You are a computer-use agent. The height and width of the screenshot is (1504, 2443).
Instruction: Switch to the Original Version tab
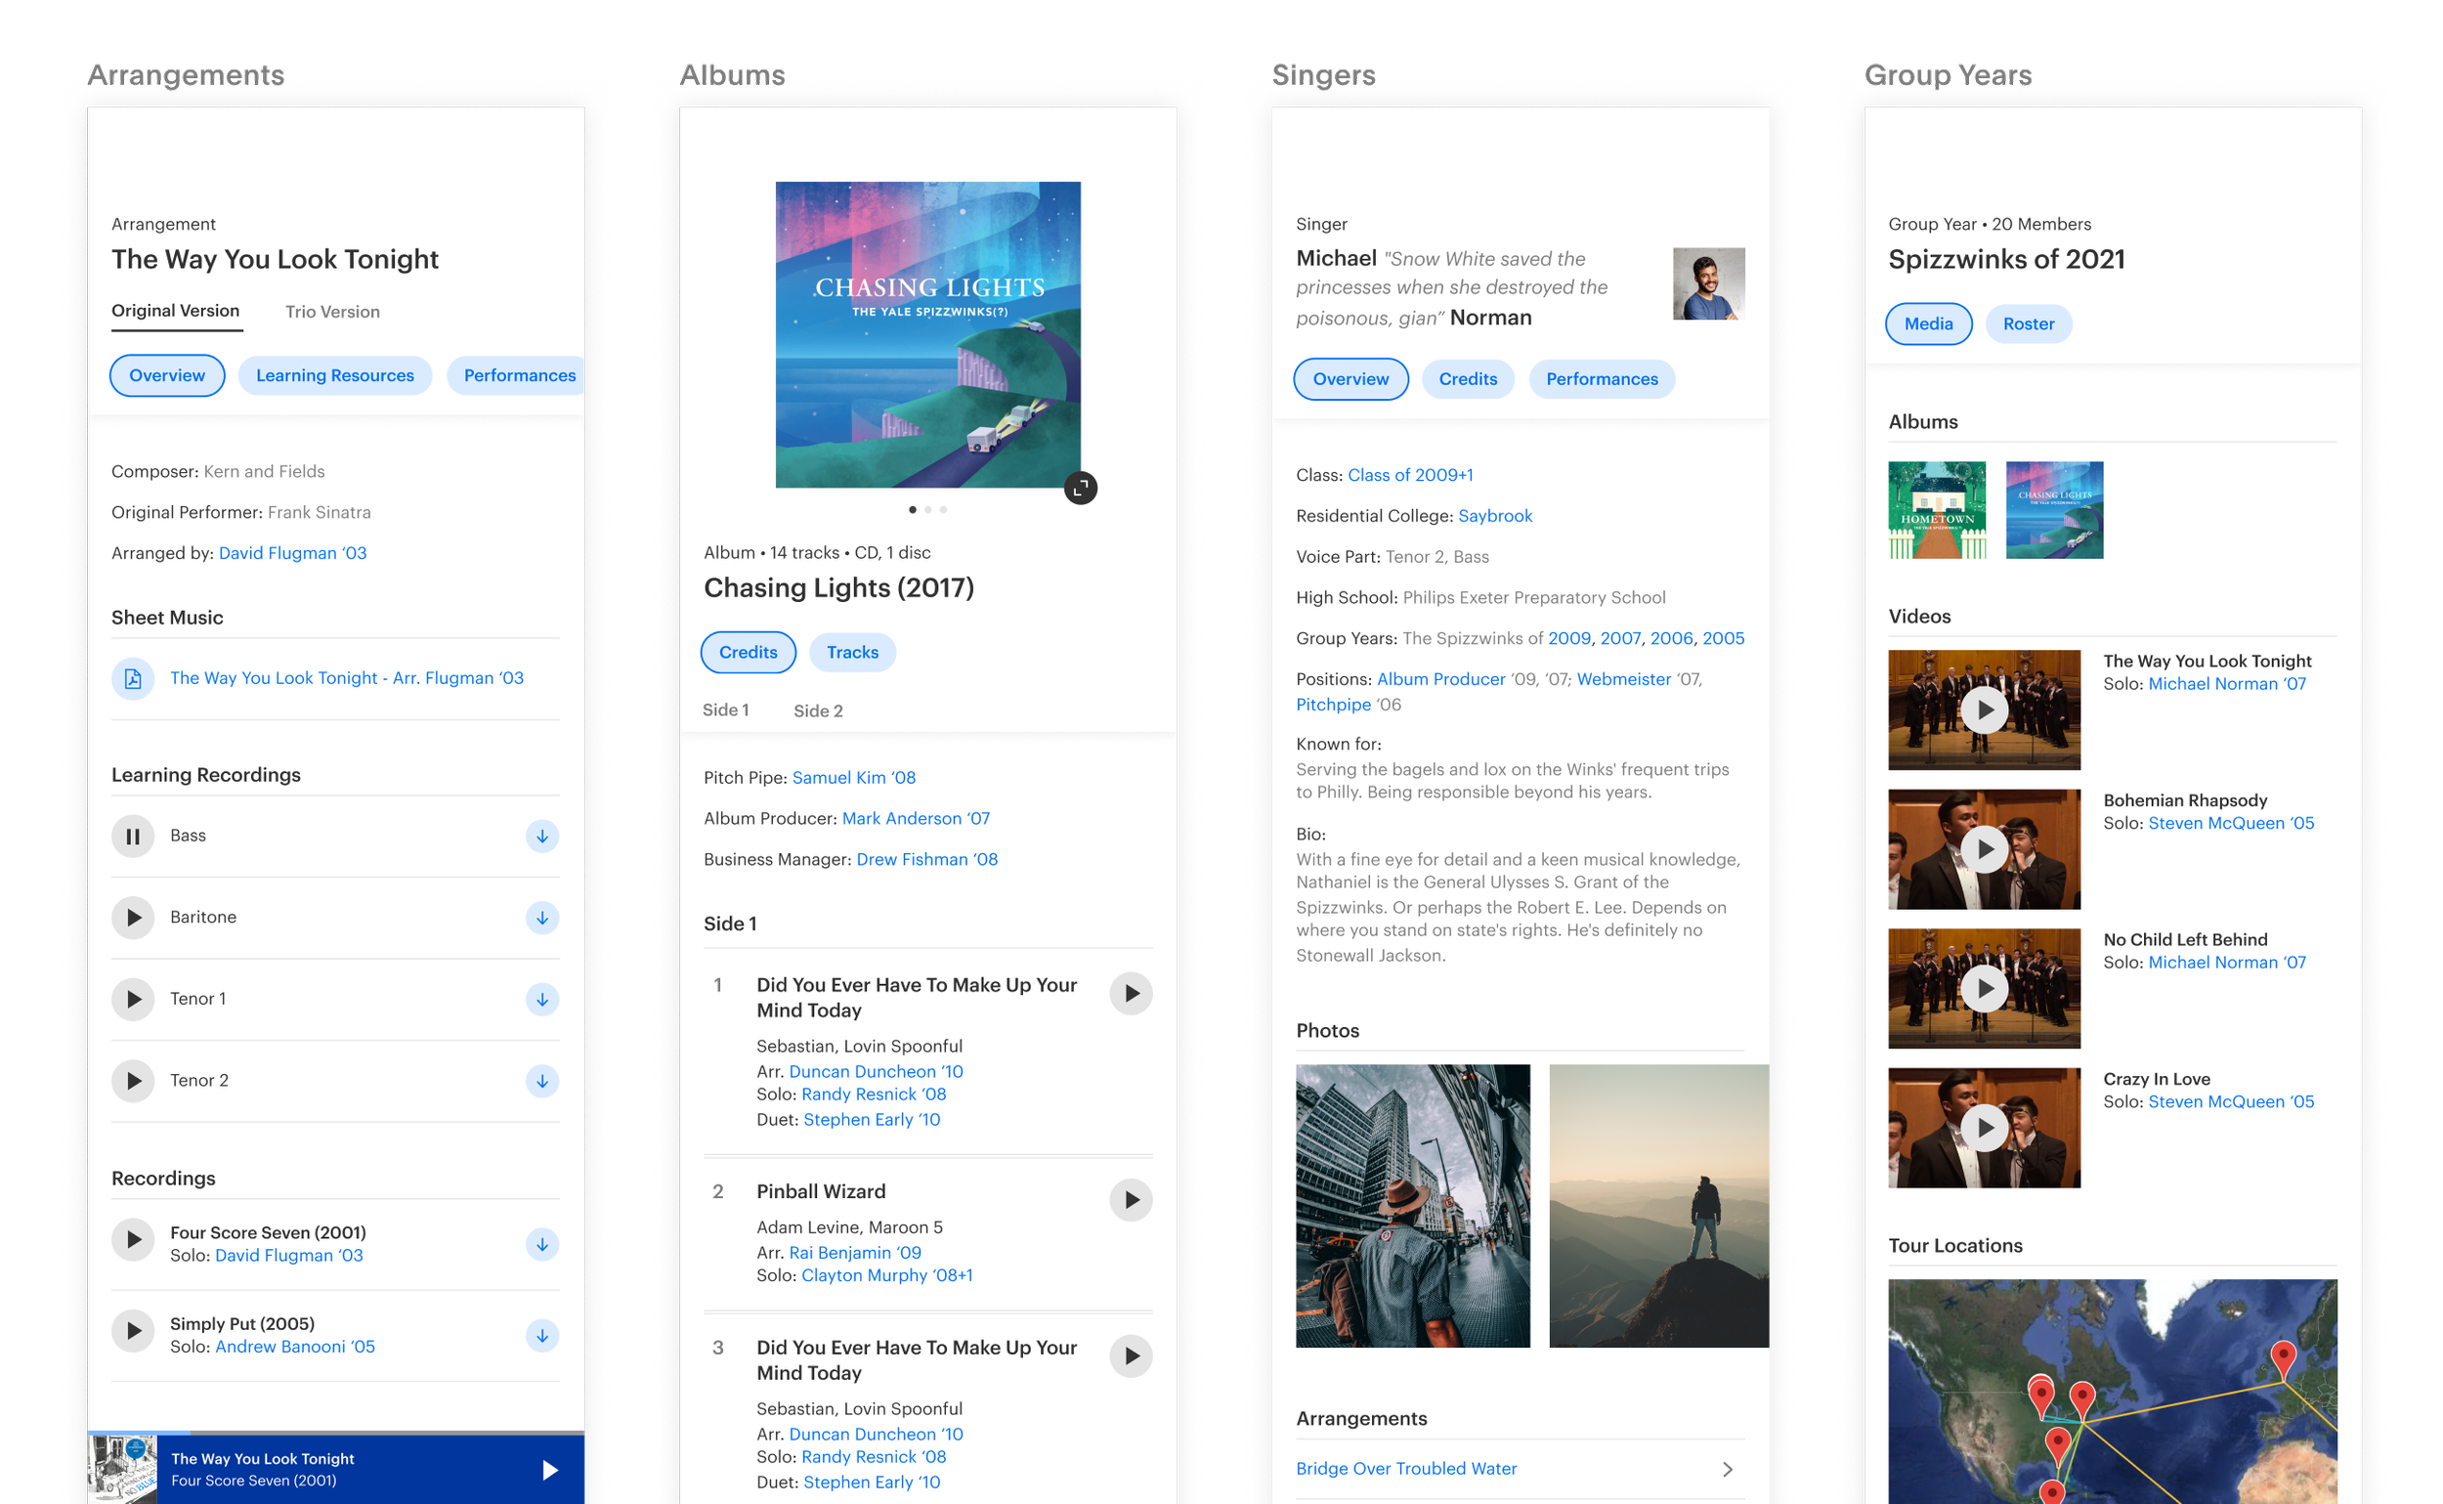[175, 312]
